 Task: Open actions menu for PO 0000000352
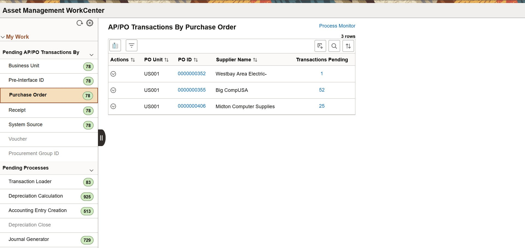click(113, 74)
